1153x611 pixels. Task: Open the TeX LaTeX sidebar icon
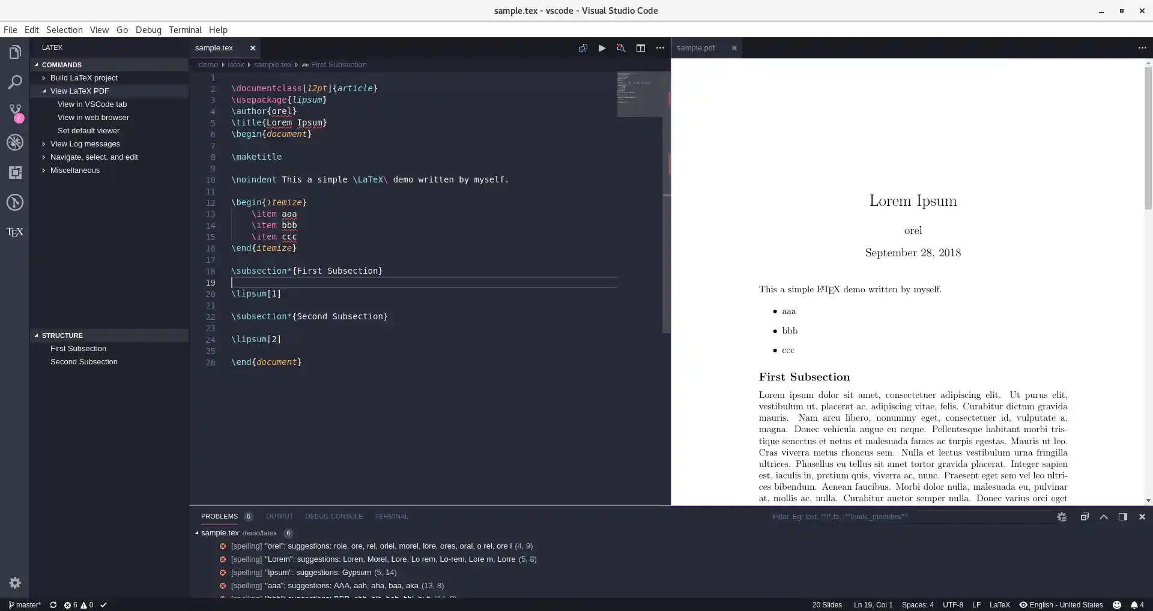(x=15, y=232)
